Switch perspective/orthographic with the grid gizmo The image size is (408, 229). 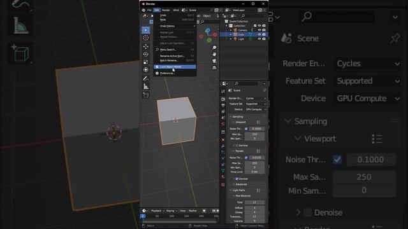pos(214,68)
